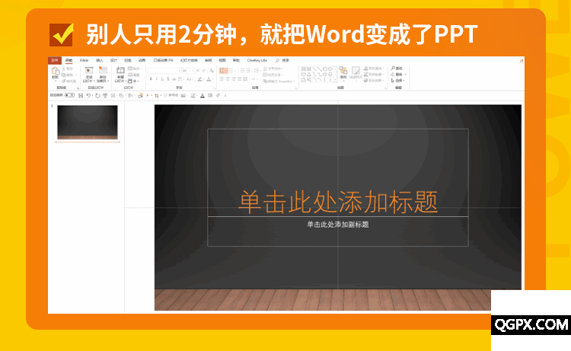This screenshot has height=351, width=571.
Task: Open the Shape Fill dropdown
Action: (374, 69)
